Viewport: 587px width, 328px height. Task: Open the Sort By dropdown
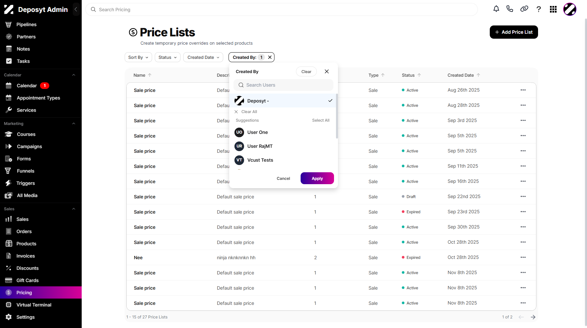[138, 57]
